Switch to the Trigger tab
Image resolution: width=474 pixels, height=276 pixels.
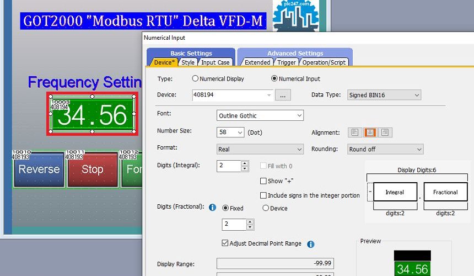click(x=287, y=62)
